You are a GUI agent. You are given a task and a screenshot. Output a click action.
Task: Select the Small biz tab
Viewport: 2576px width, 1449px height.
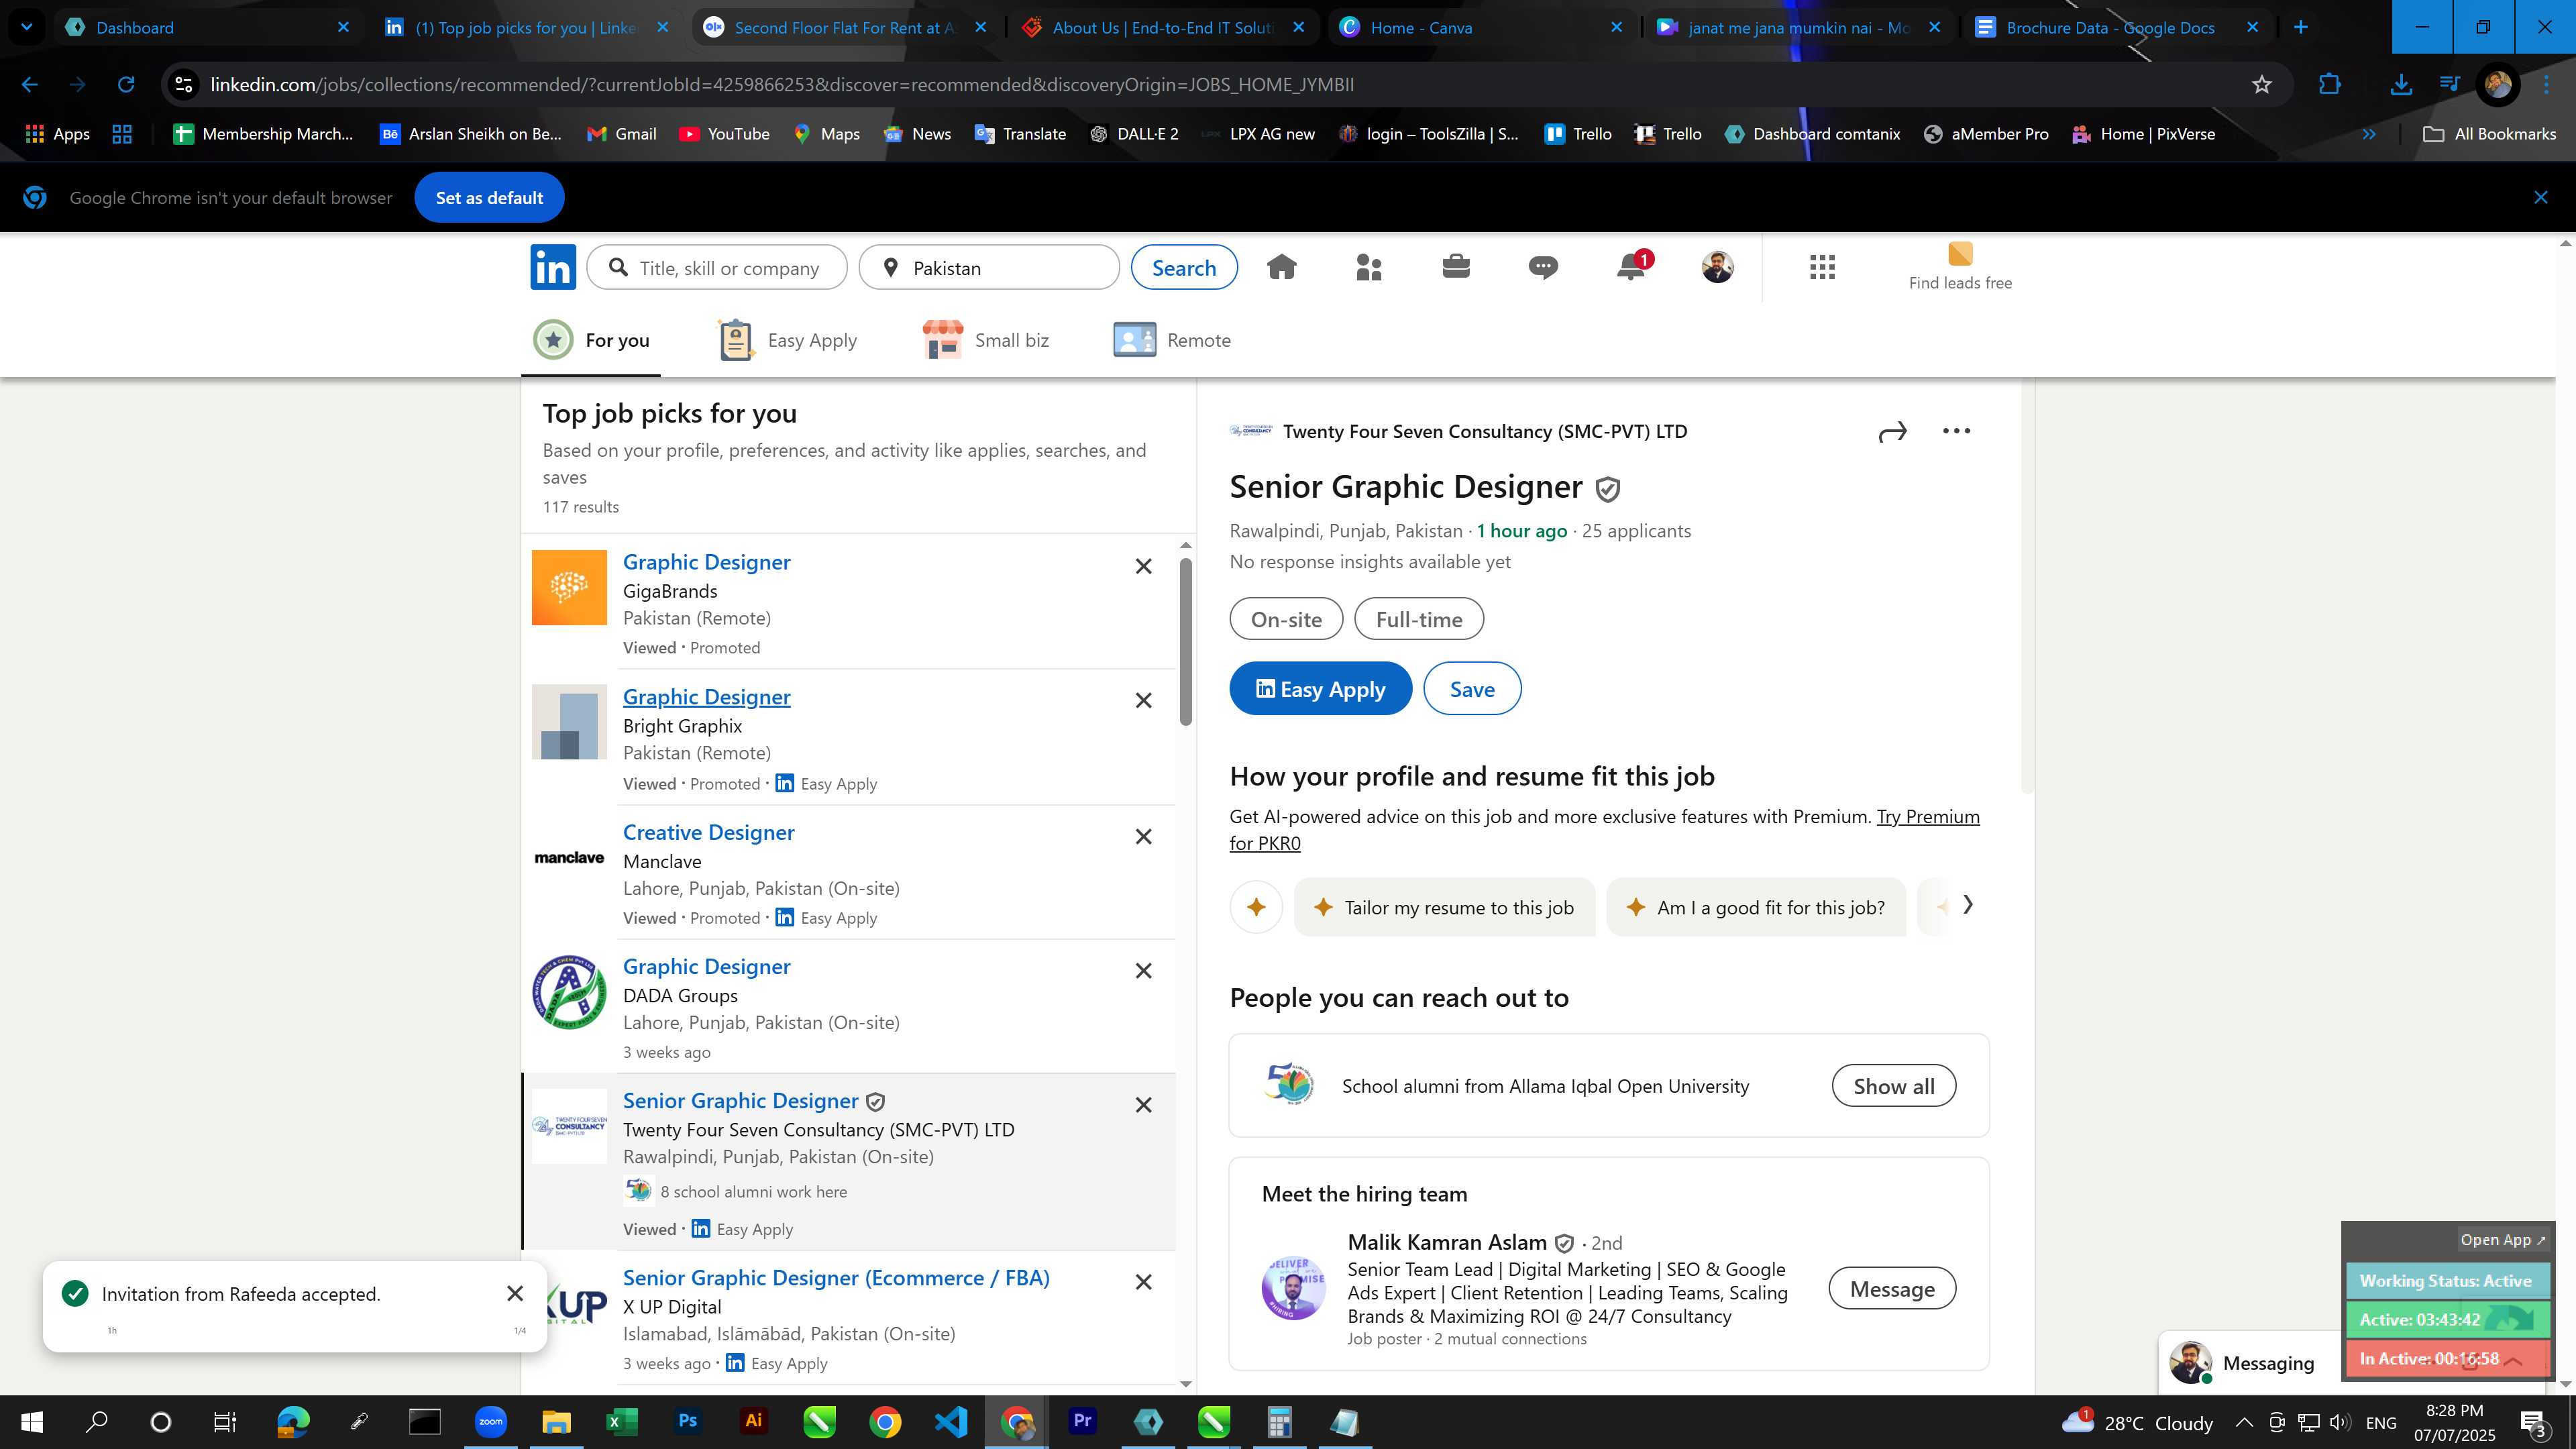point(986,341)
